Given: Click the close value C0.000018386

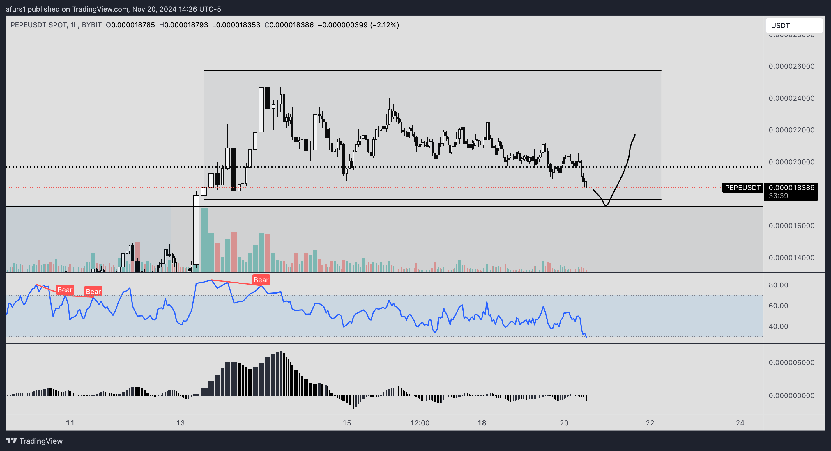Looking at the screenshot, I should click(x=289, y=25).
